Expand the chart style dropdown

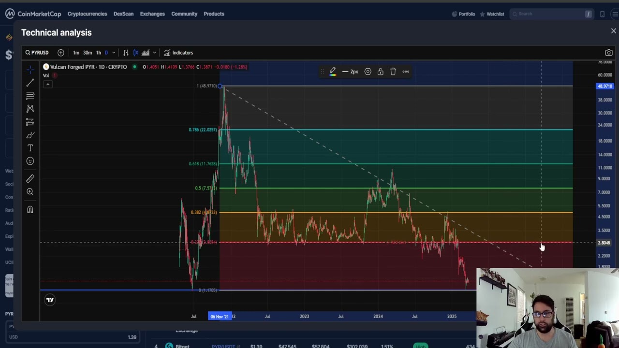click(x=154, y=53)
